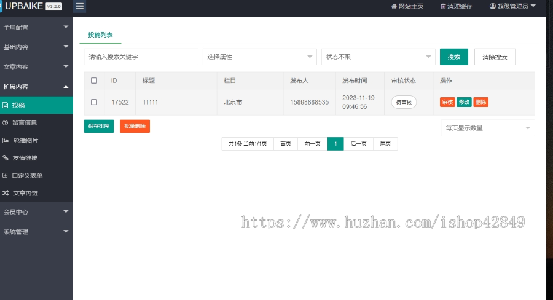Open the 状态不限 status dropdown
Viewport: 553px width, 300px height.
coord(378,57)
